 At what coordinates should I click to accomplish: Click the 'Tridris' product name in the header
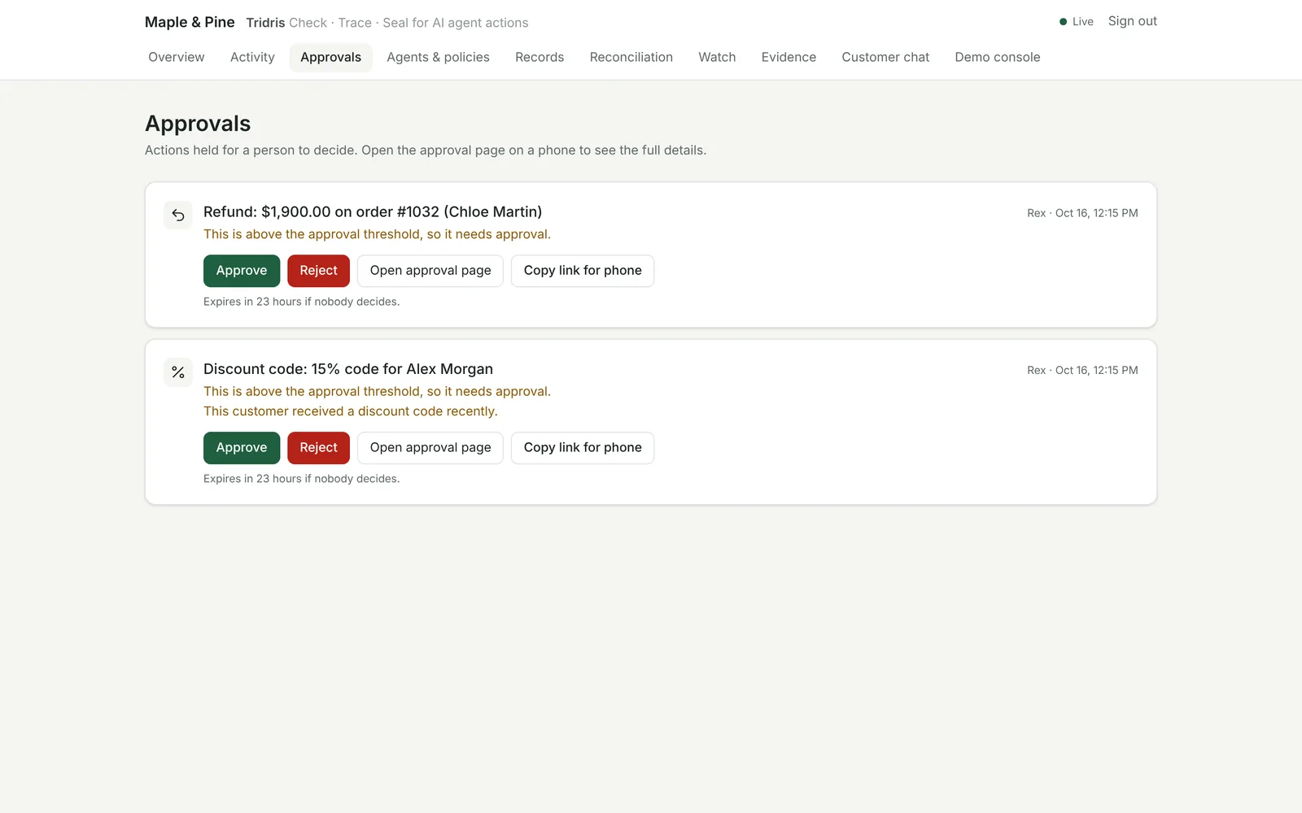point(265,23)
